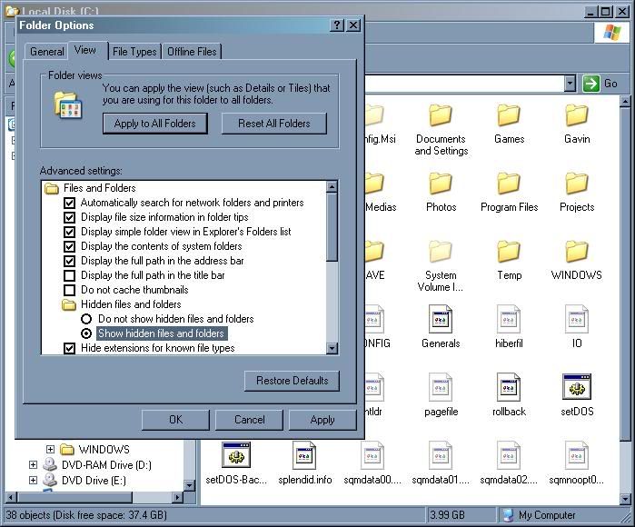The width and height of the screenshot is (635, 527).
Task: Open the Games folder icon
Action: tap(509, 115)
